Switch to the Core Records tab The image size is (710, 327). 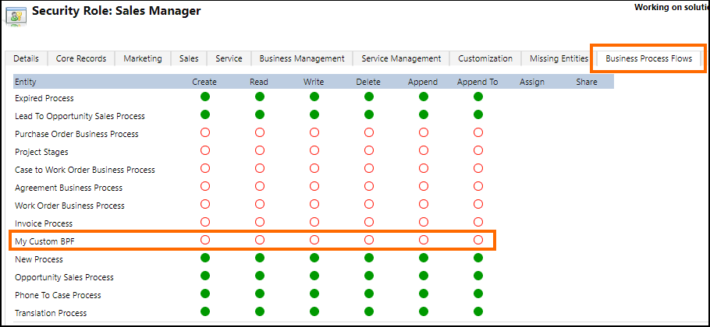[81, 58]
